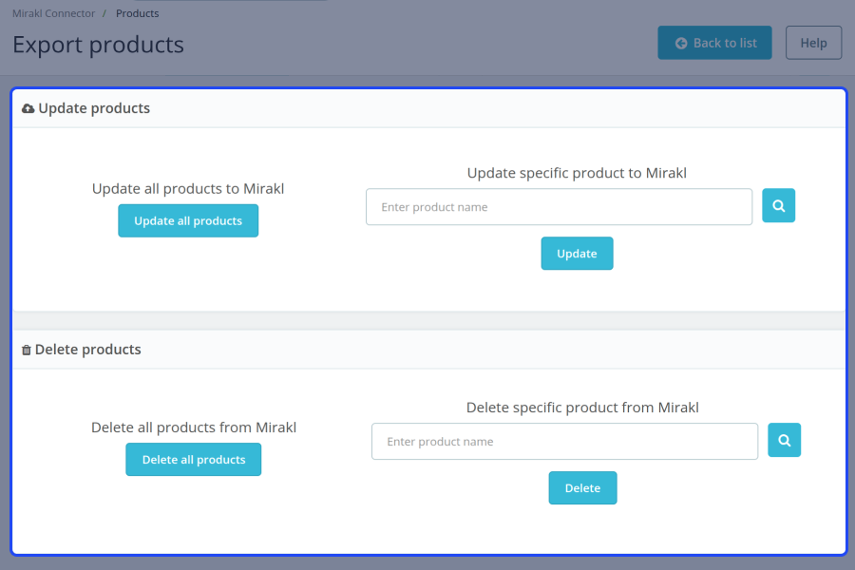The height and width of the screenshot is (570, 855).
Task: Open the Help page
Action: click(813, 43)
